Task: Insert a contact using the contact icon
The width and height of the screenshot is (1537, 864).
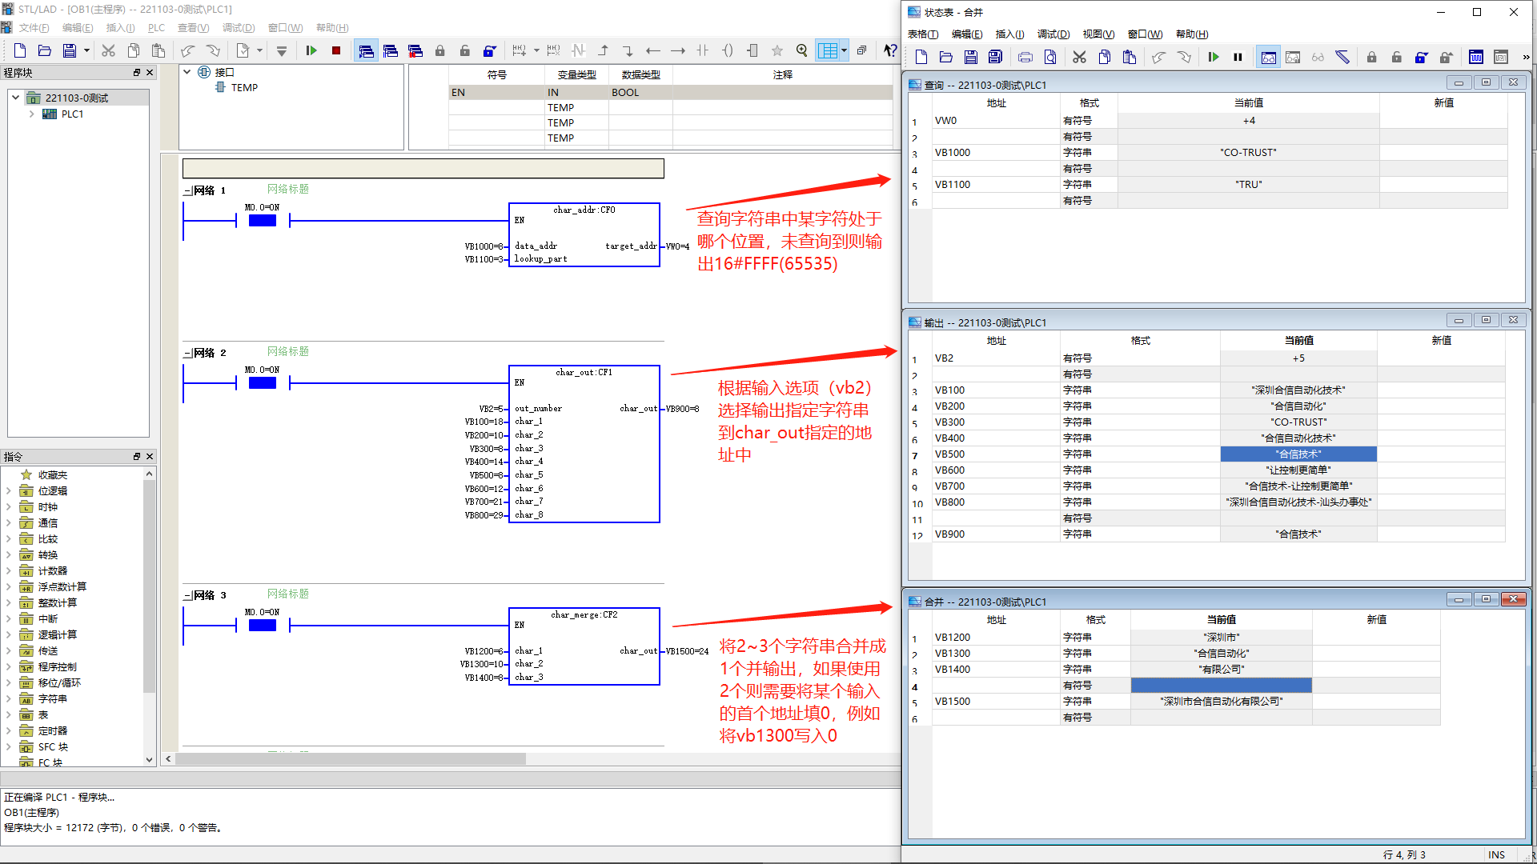Action: pyautogui.click(x=703, y=51)
